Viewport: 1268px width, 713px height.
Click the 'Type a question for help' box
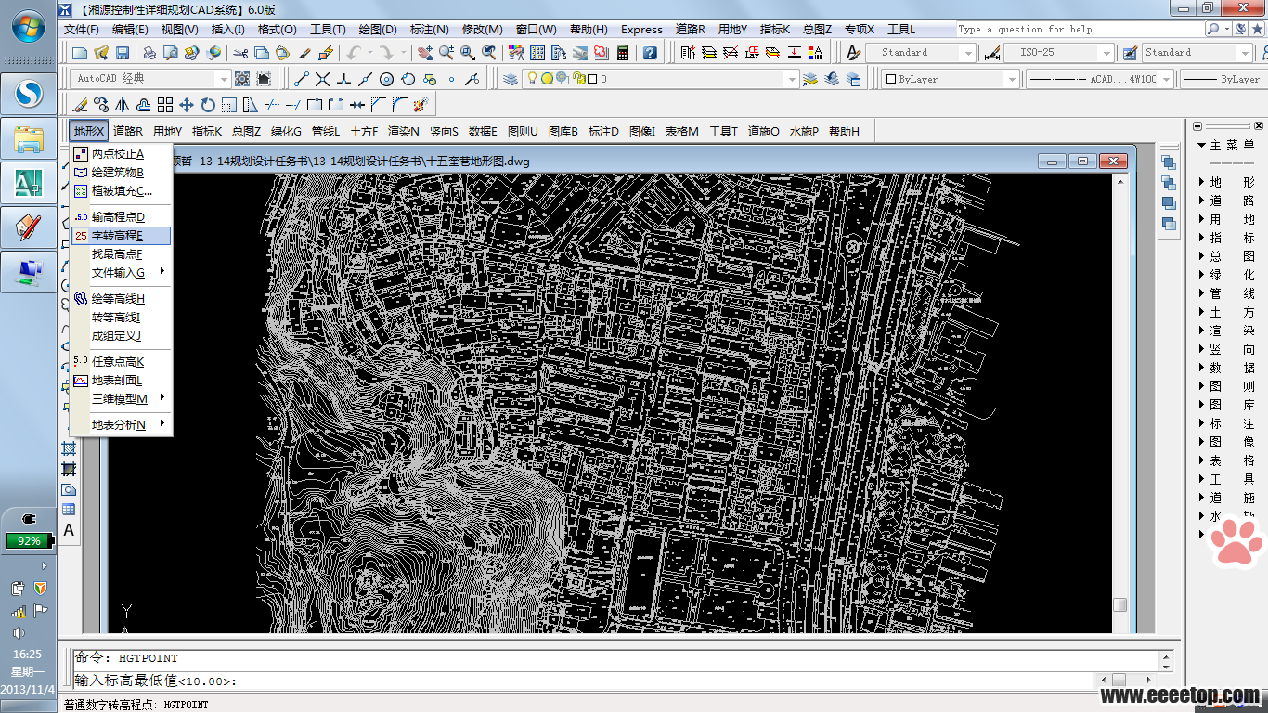1079,30
